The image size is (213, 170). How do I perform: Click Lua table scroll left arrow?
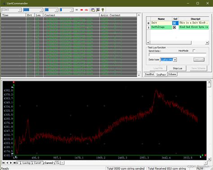click(148, 43)
